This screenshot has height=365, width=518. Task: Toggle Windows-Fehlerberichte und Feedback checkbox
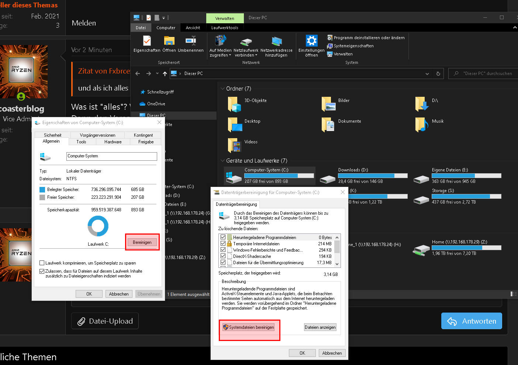tap(223, 250)
